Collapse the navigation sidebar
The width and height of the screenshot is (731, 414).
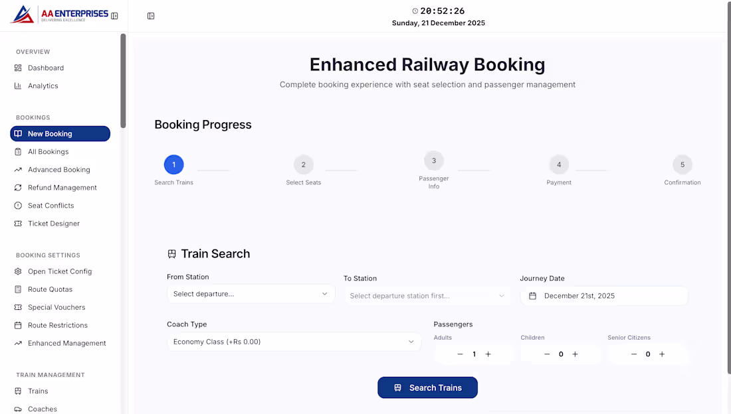(x=114, y=15)
